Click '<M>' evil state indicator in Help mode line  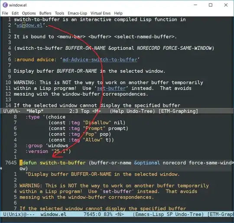[97, 111]
